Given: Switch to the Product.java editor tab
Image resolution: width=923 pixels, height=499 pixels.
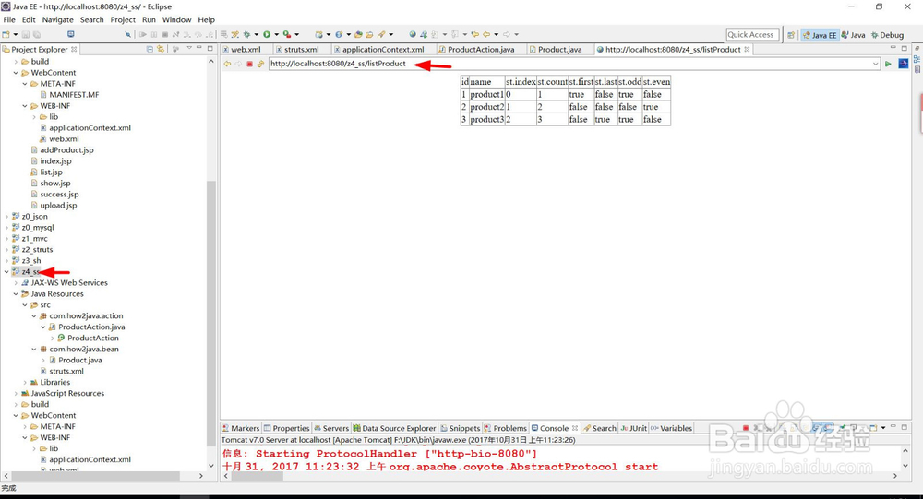Looking at the screenshot, I should (x=560, y=50).
